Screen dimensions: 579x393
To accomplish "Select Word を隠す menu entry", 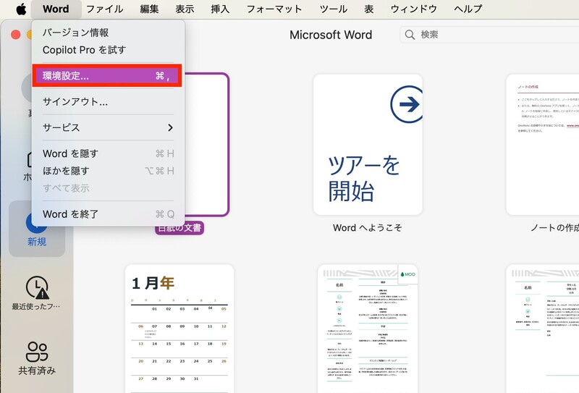I will tap(108, 153).
